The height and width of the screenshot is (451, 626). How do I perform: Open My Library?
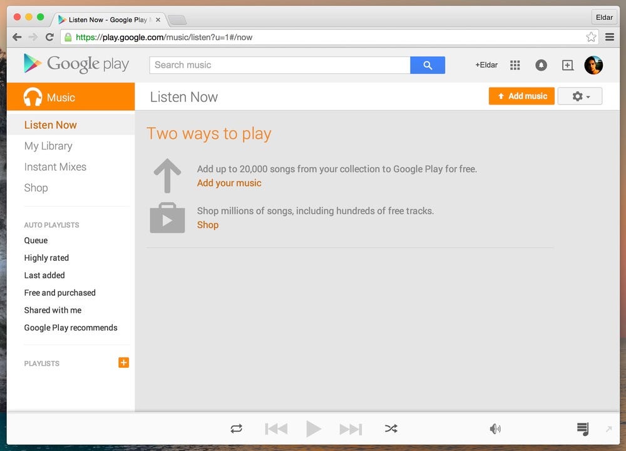pos(48,146)
